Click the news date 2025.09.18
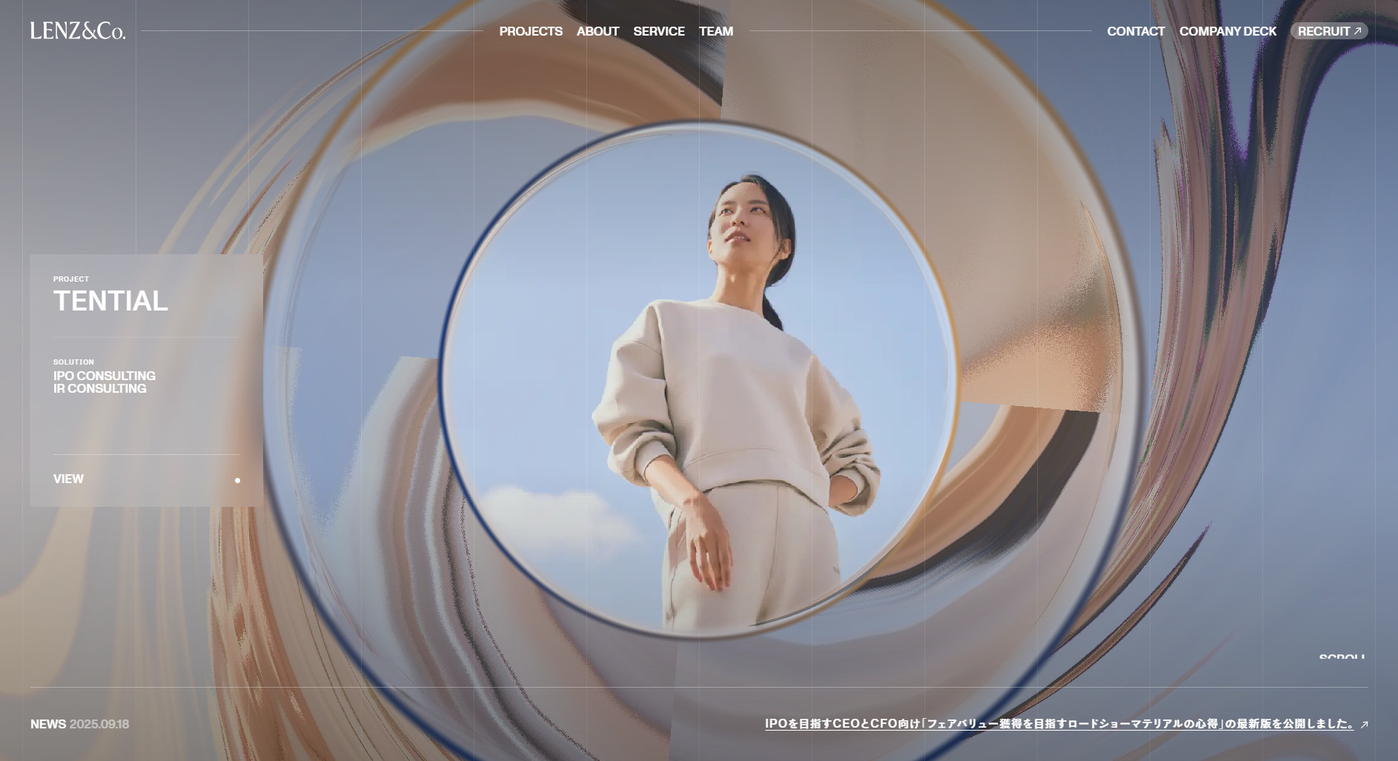 pyautogui.click(x=99, y=724)
